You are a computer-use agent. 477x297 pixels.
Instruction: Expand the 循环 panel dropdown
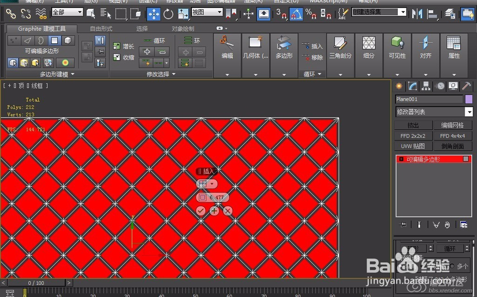[x=312, y=74]
